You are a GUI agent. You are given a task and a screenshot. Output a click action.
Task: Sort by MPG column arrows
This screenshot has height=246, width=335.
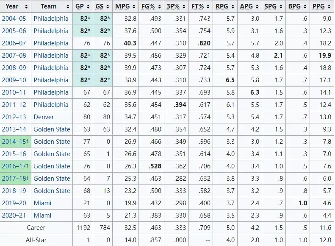[134, 7]
